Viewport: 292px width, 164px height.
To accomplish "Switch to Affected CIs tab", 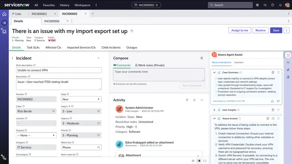I will (x=53, y=47).
